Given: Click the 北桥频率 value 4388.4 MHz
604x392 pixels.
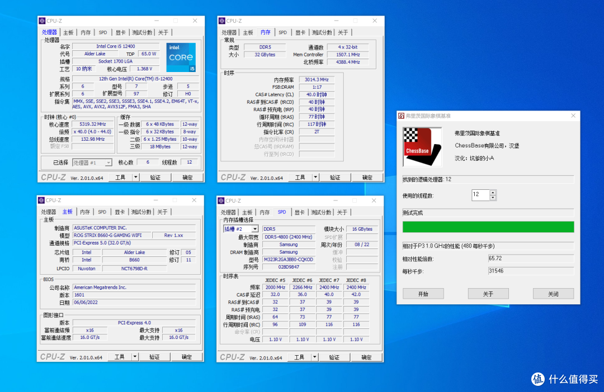Looking at the screenshot, I should (348, 62).
